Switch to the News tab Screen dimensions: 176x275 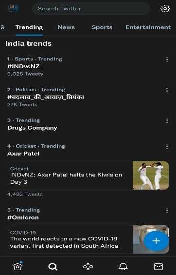point(66,27)
